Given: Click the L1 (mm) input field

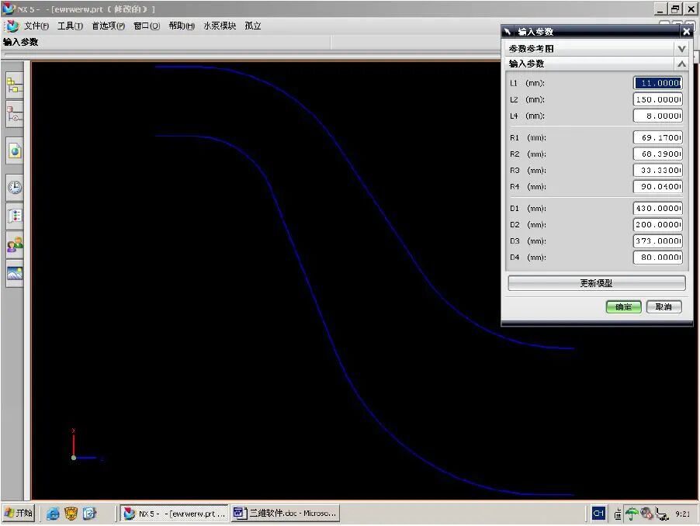Looking at the screenshot, I should 658,83.
